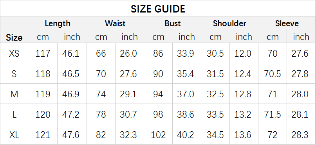This screenshot has width=316, height=145.
Task: Select the Sleeve column header
Action: pos(287,23)
